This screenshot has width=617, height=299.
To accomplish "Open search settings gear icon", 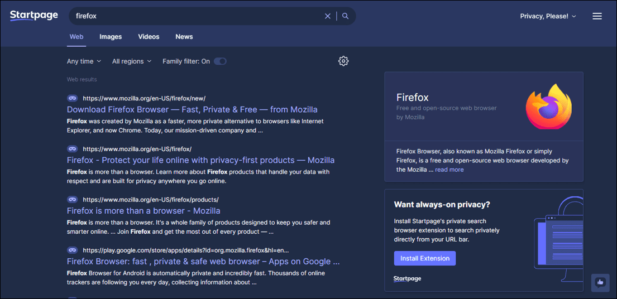I will pyautogui.click(x=343, y=61).
